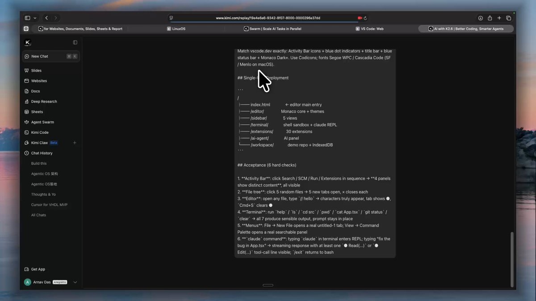Click the '## Acceptance (6 hard checks)' heading
Image resolution: width=536 pixels, height=301 pixels.
point(267,165)
